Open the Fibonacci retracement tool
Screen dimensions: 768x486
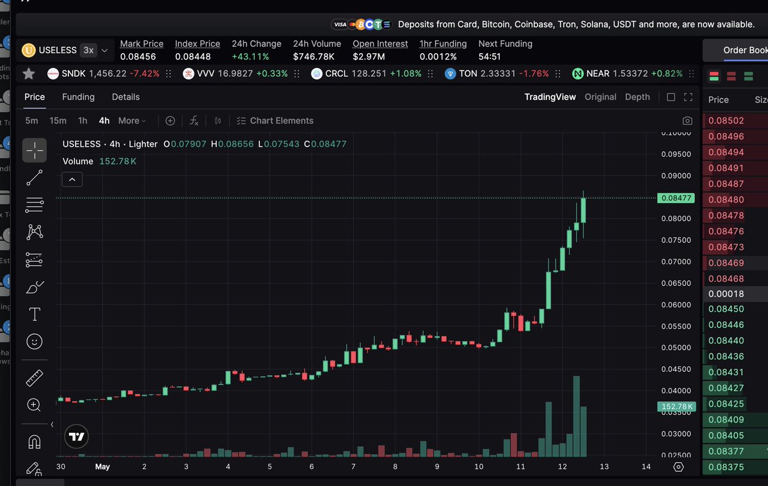tap(35, 205)
